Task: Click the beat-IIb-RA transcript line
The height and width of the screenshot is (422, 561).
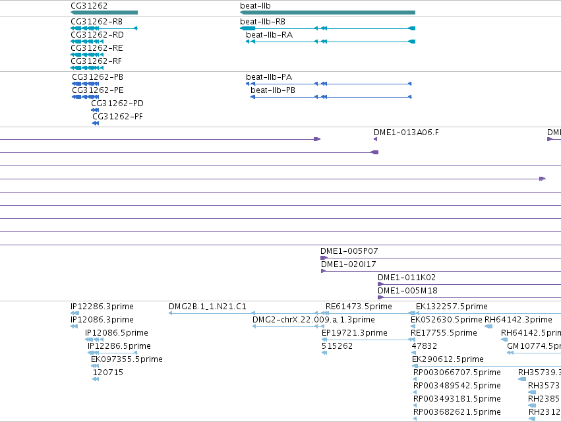Action: (330, 42)
